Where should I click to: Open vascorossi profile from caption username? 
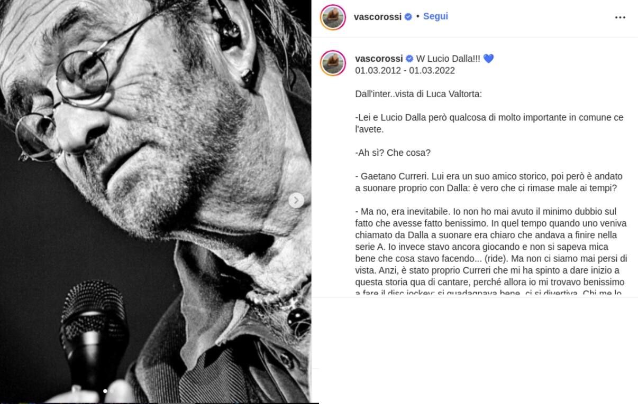pos(379,59)
